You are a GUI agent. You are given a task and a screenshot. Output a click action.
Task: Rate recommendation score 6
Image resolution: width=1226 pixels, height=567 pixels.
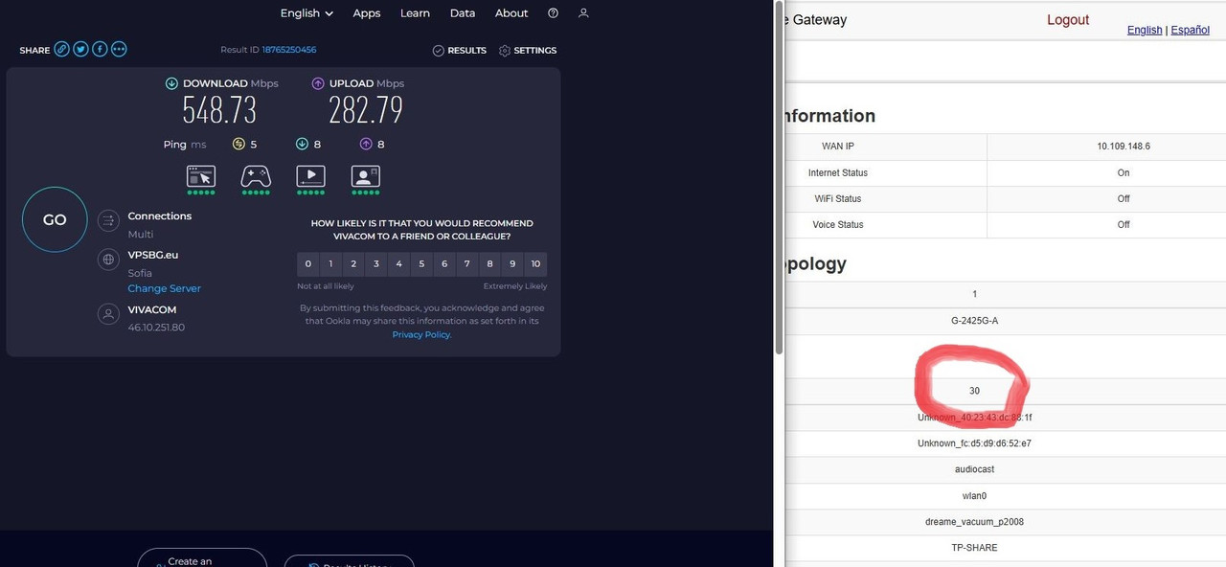tap(444, 264)
